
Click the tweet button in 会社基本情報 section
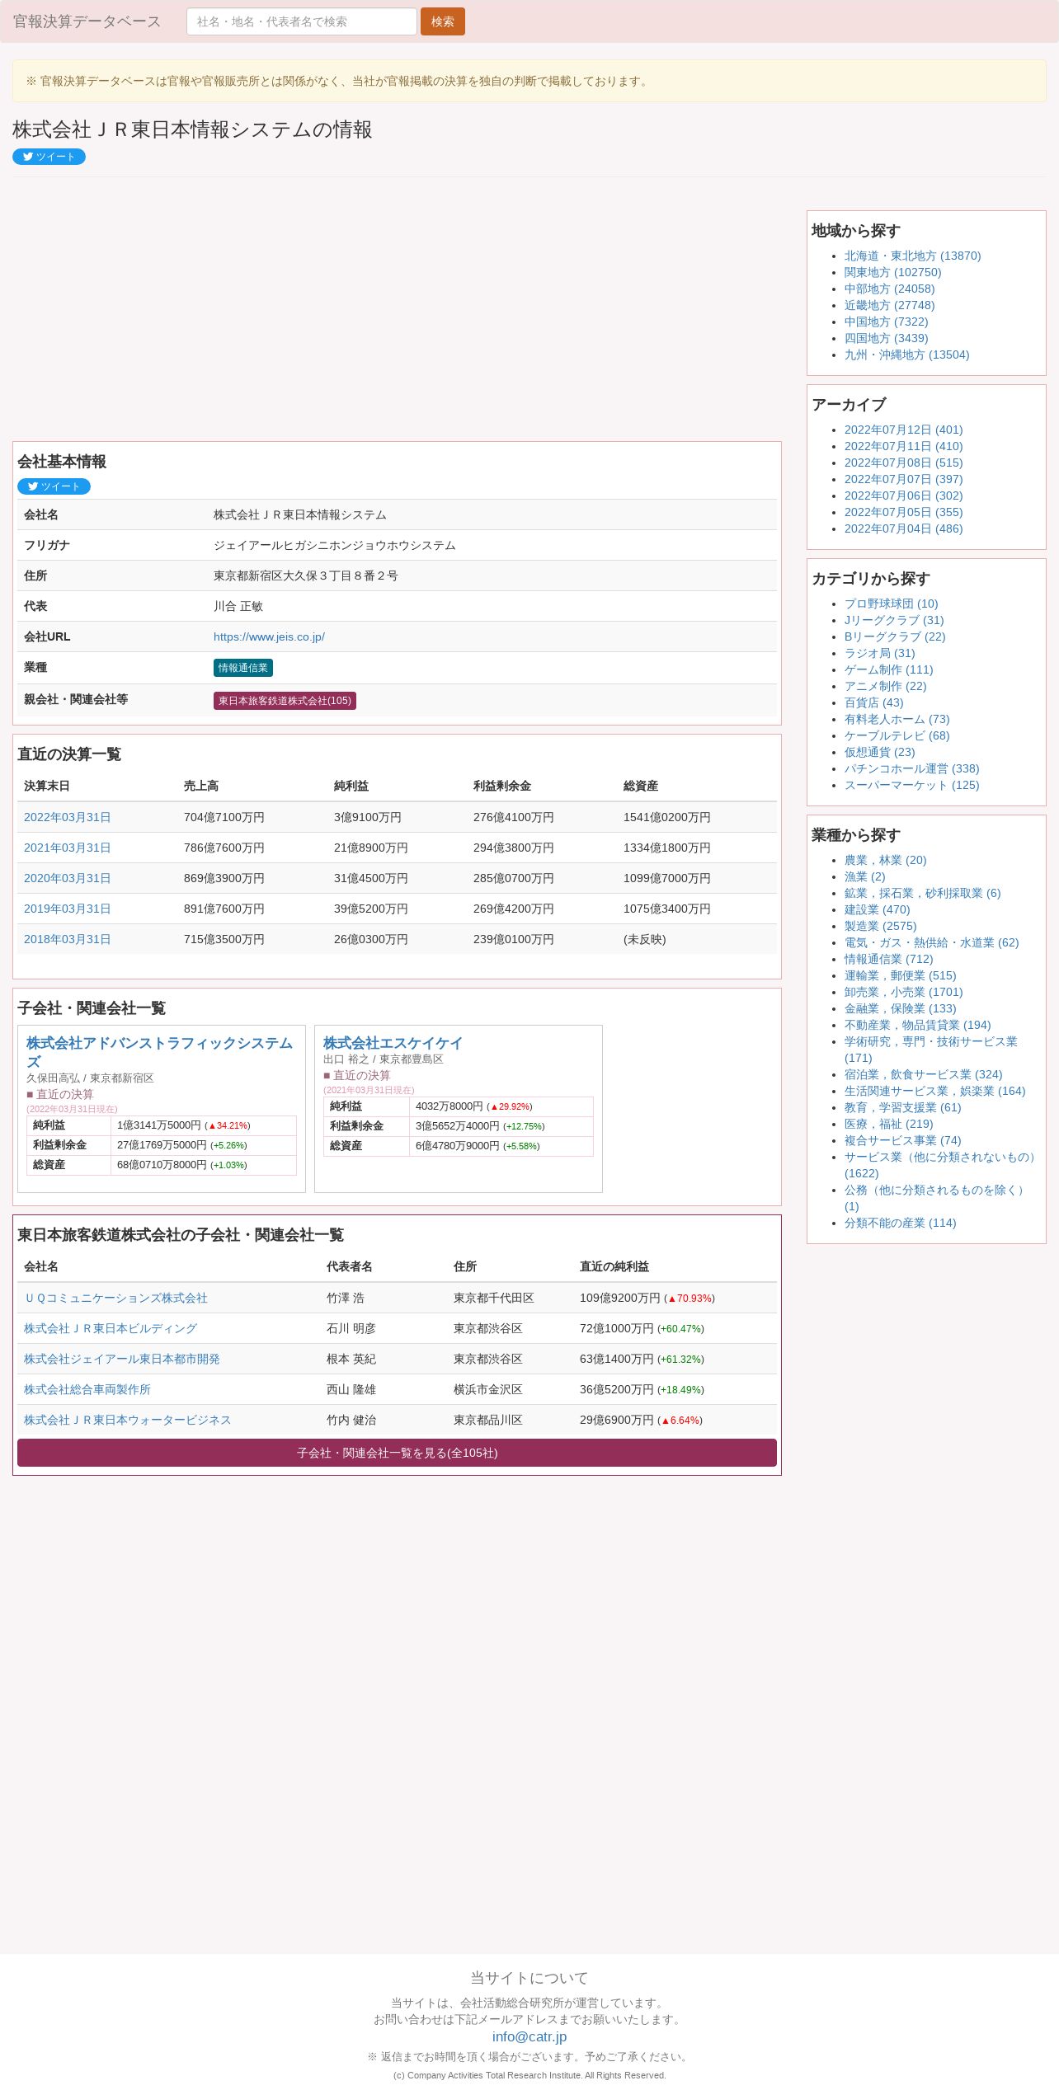pos(54,486)
